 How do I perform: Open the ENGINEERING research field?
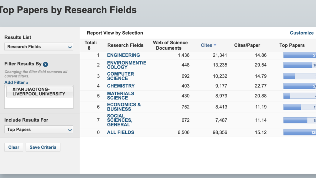(x=123, y=55)
